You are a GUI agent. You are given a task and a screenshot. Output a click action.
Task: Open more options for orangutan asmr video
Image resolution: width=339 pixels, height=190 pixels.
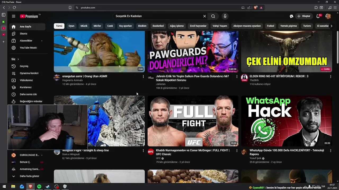pos(143,77)
